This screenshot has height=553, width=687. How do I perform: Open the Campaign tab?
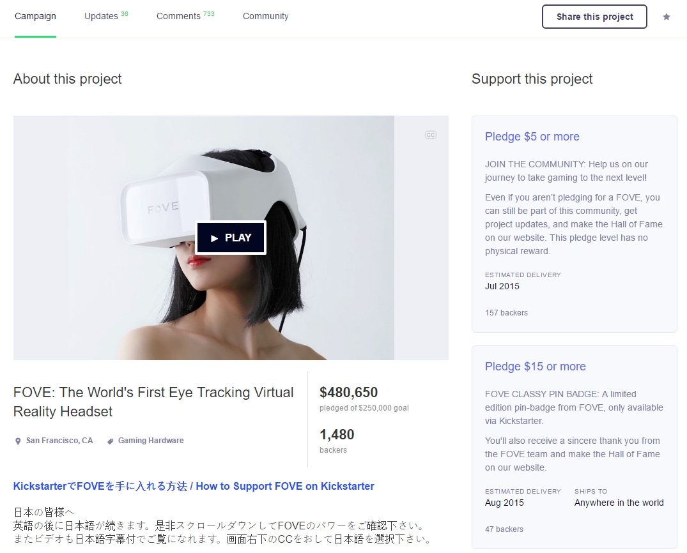pos(35,17)
